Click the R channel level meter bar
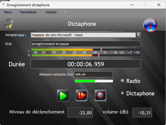The height and width of the screenshot is (125, 166). [86, 55]
